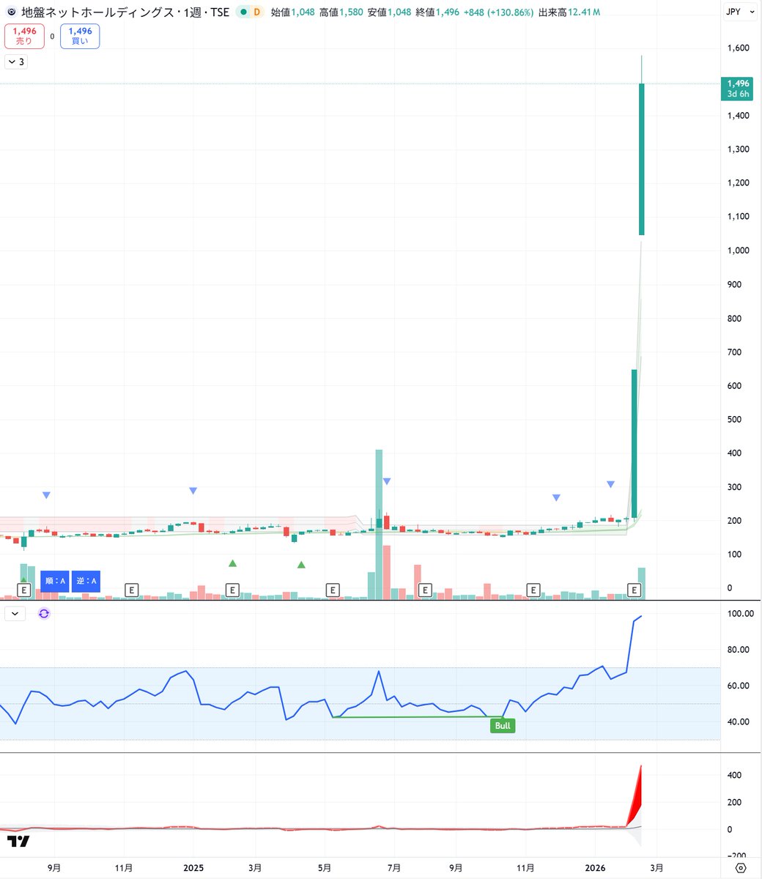762x879 pixels.
Task: Collapse the oscillator pane with the chevron button
Action: point(15,614)
